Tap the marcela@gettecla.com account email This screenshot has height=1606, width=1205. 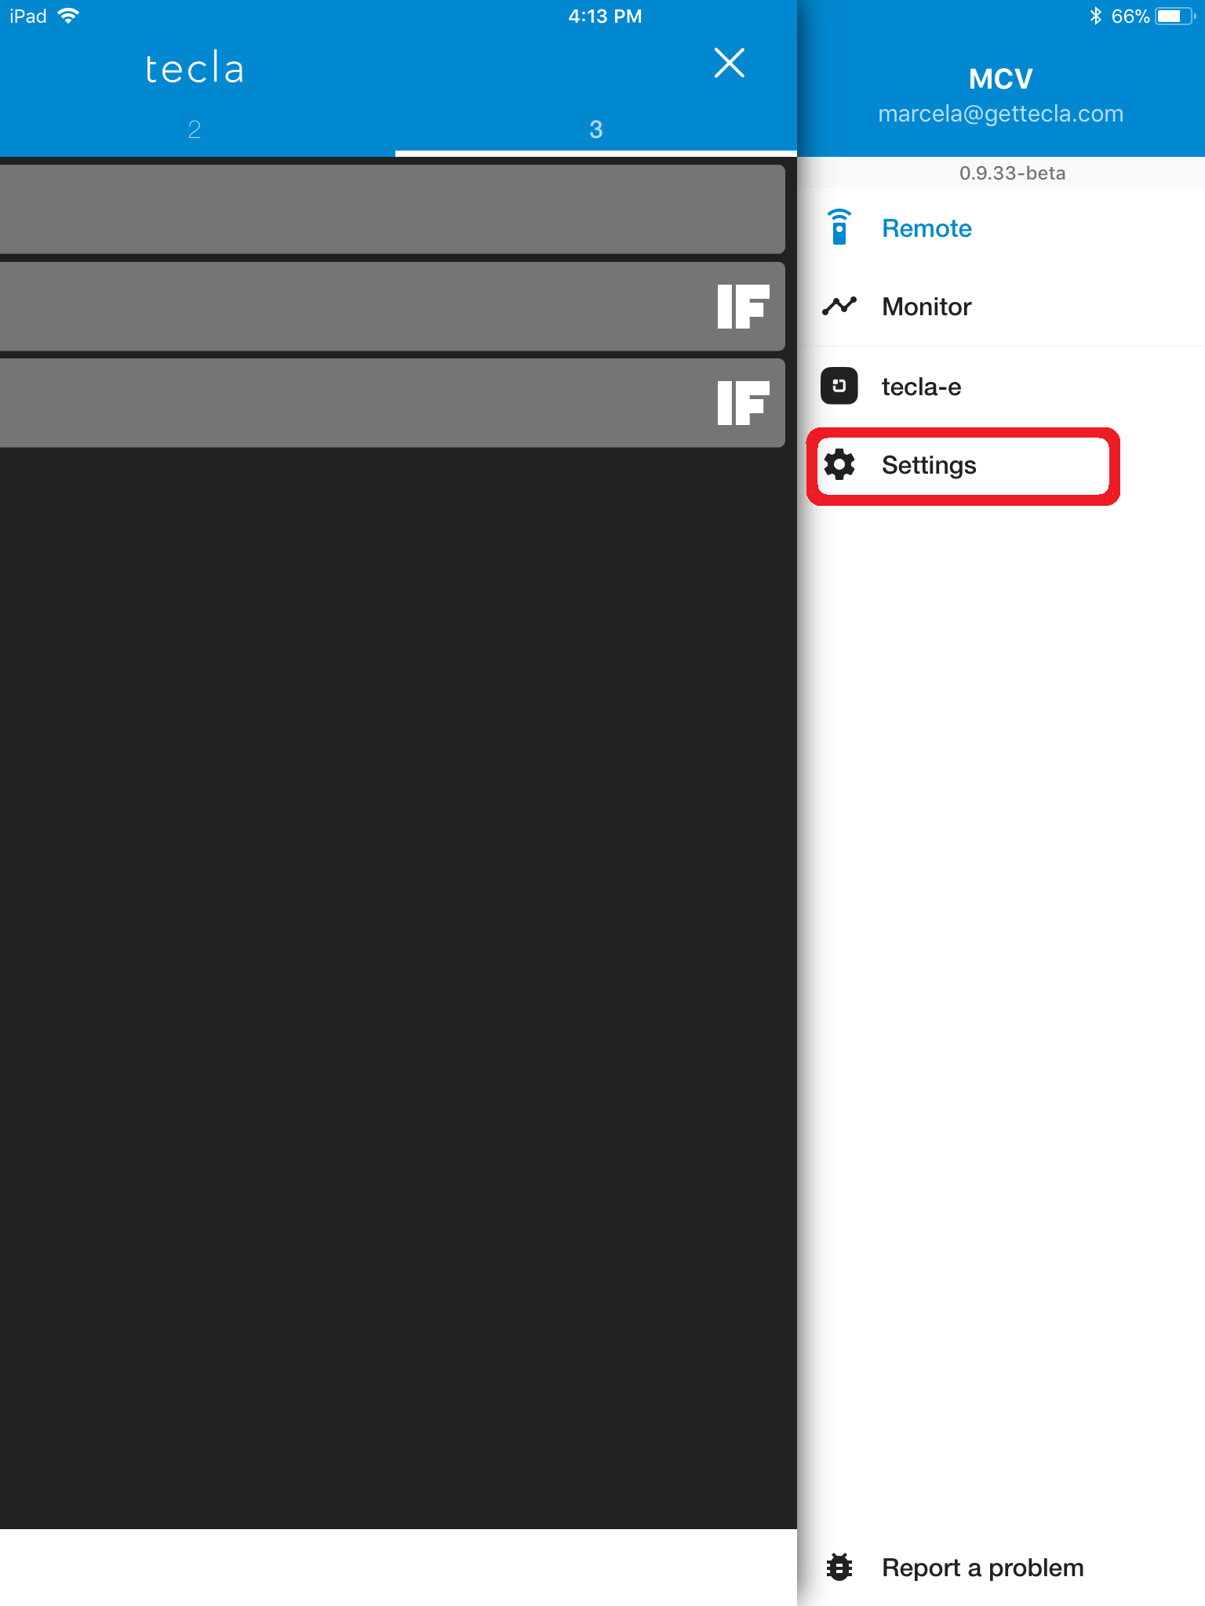click(x=1000, y=114)
